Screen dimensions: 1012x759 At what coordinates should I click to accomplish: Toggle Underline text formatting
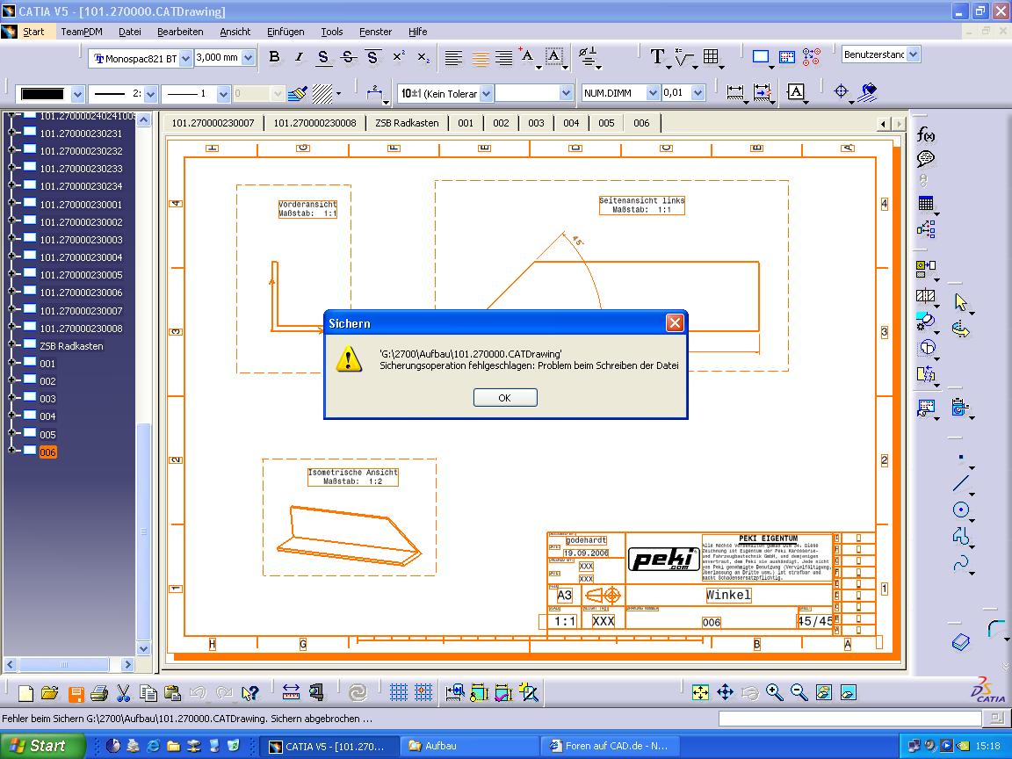click(323, 57)
